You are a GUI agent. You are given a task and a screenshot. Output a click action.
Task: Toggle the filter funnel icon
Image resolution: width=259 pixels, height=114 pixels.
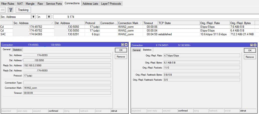coord(11,10)
